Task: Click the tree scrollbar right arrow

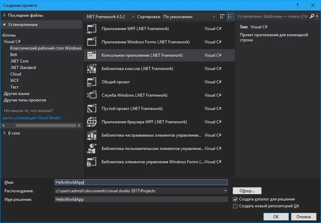Action: (x=79, y=125)
